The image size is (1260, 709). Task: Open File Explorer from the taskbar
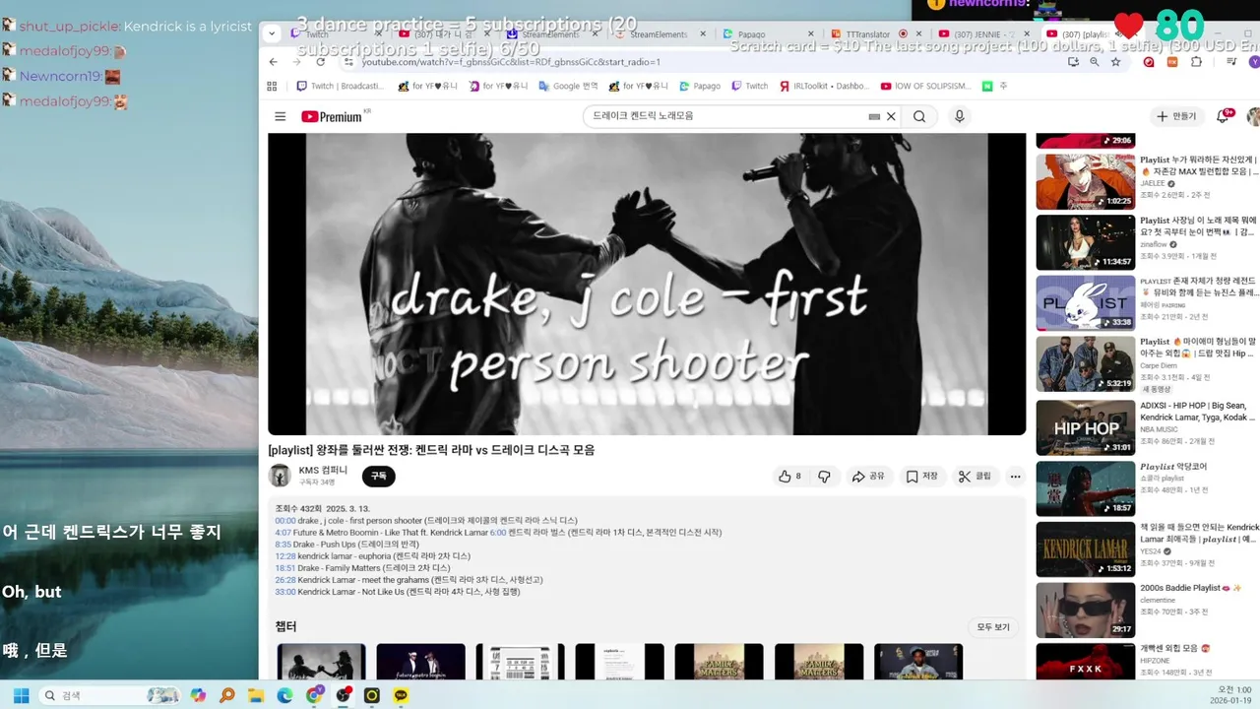pyautogui.click(x=256, y=695)
